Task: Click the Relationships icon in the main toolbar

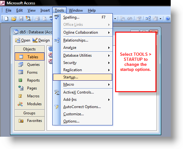Action: coord(148,19)
